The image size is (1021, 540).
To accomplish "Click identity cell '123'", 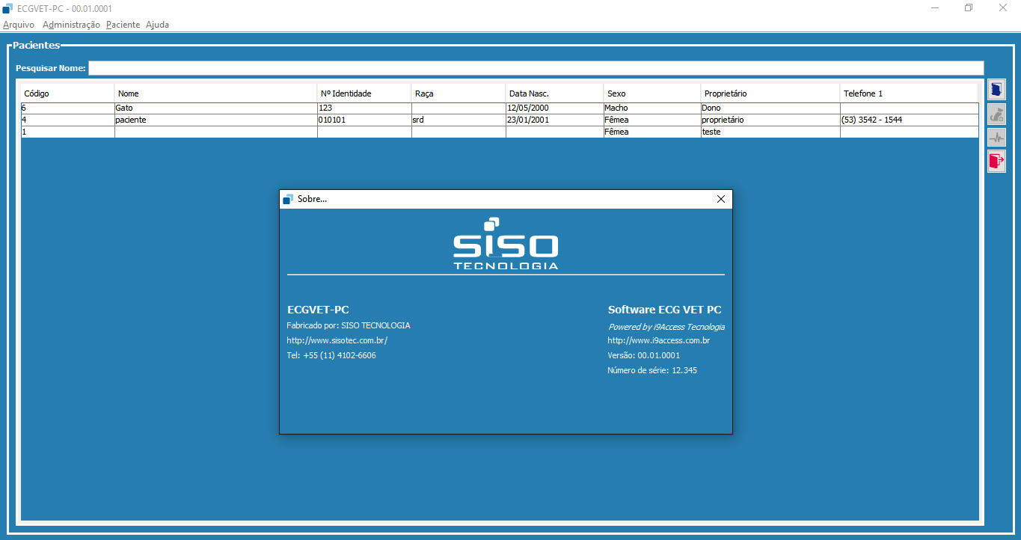I will 364,108.
